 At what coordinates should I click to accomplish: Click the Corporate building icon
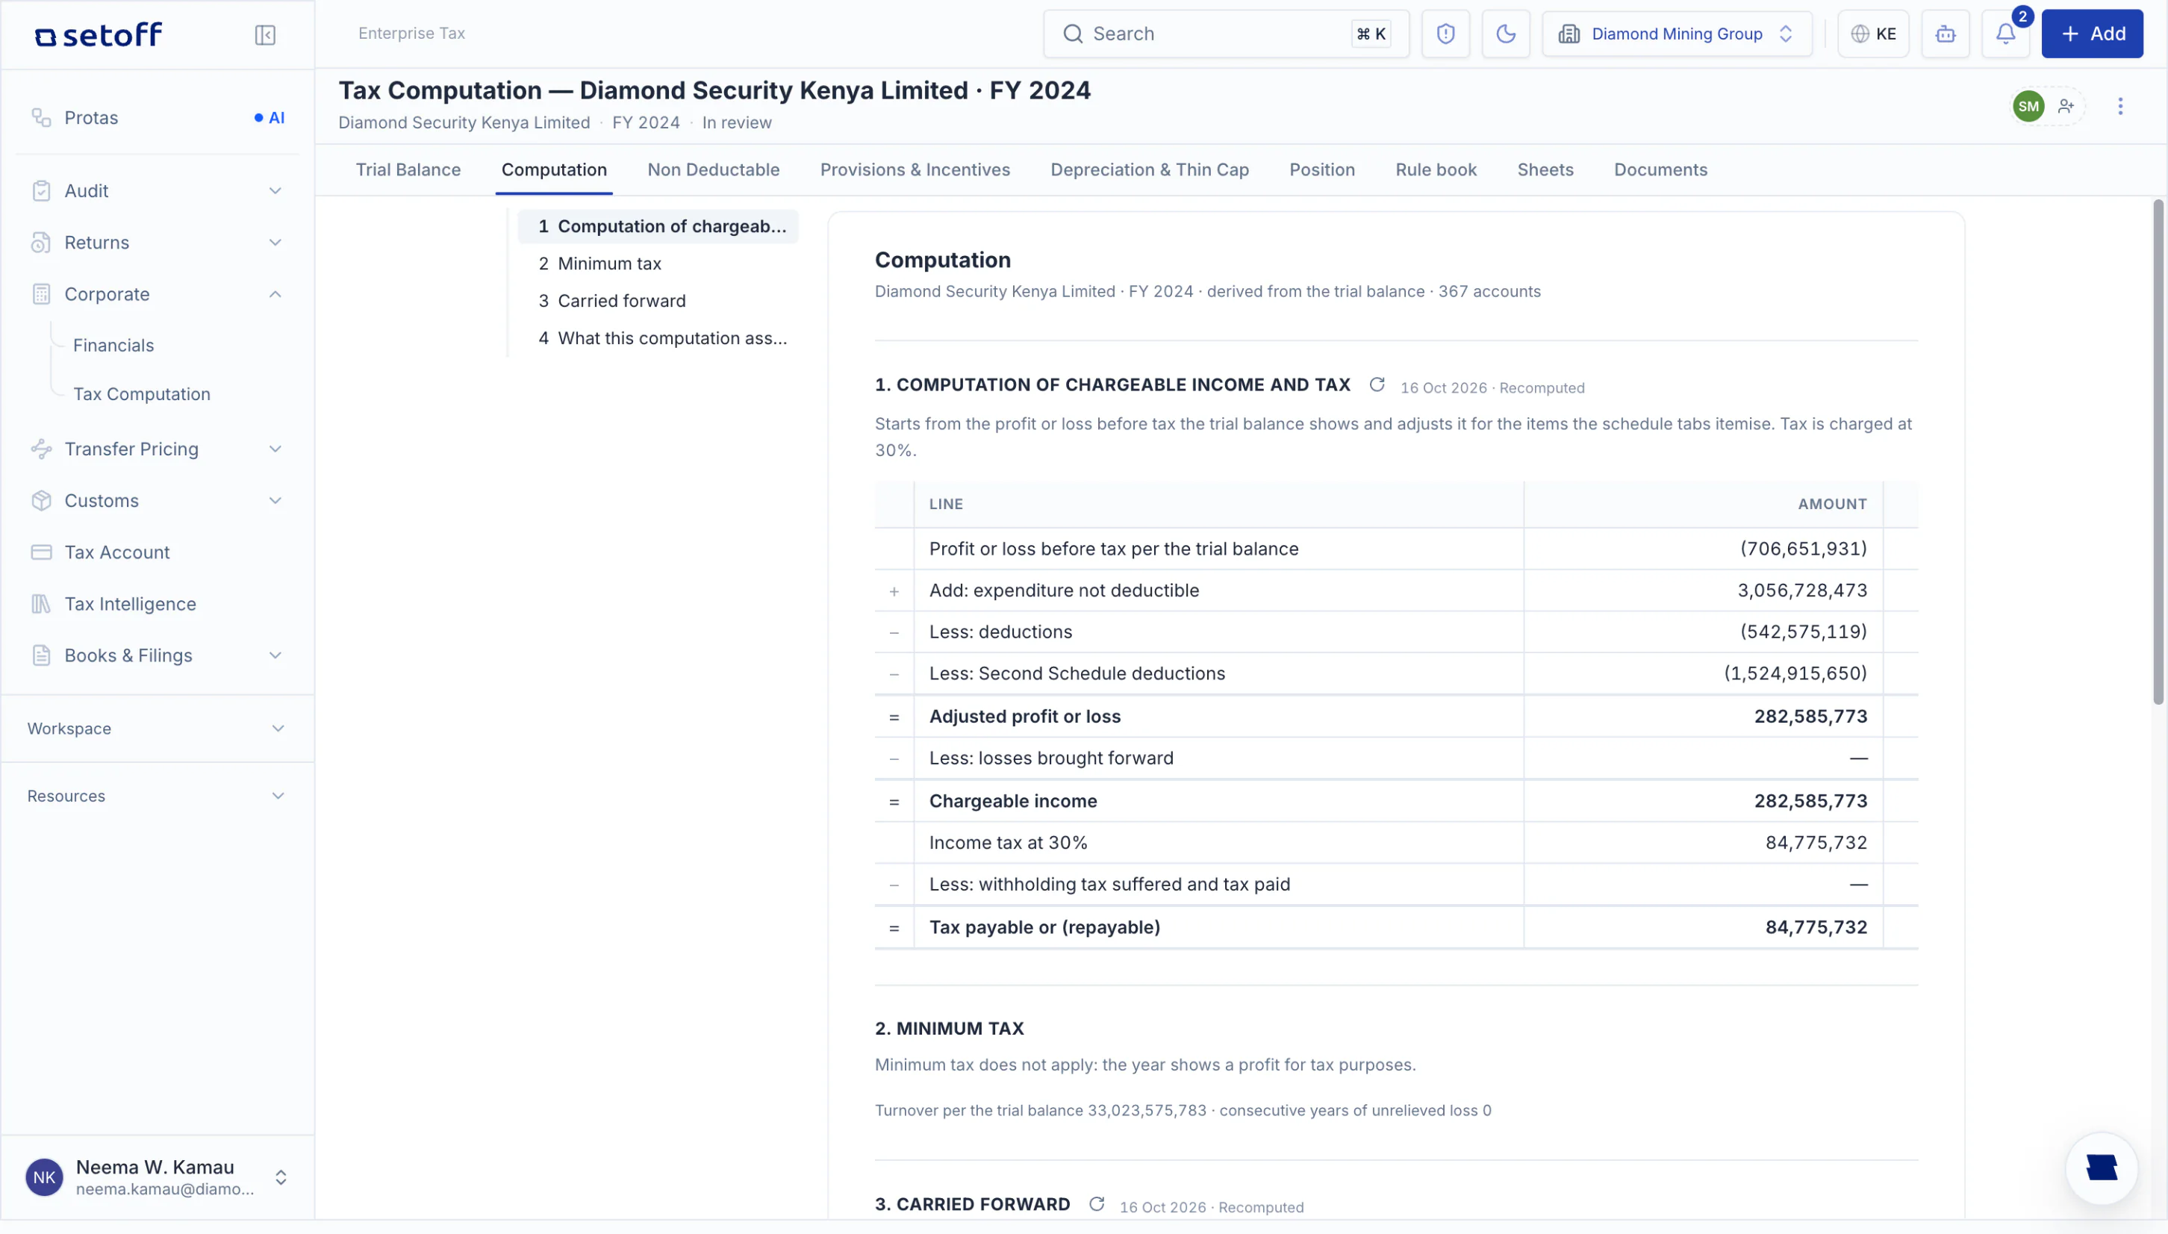(40, 295)
